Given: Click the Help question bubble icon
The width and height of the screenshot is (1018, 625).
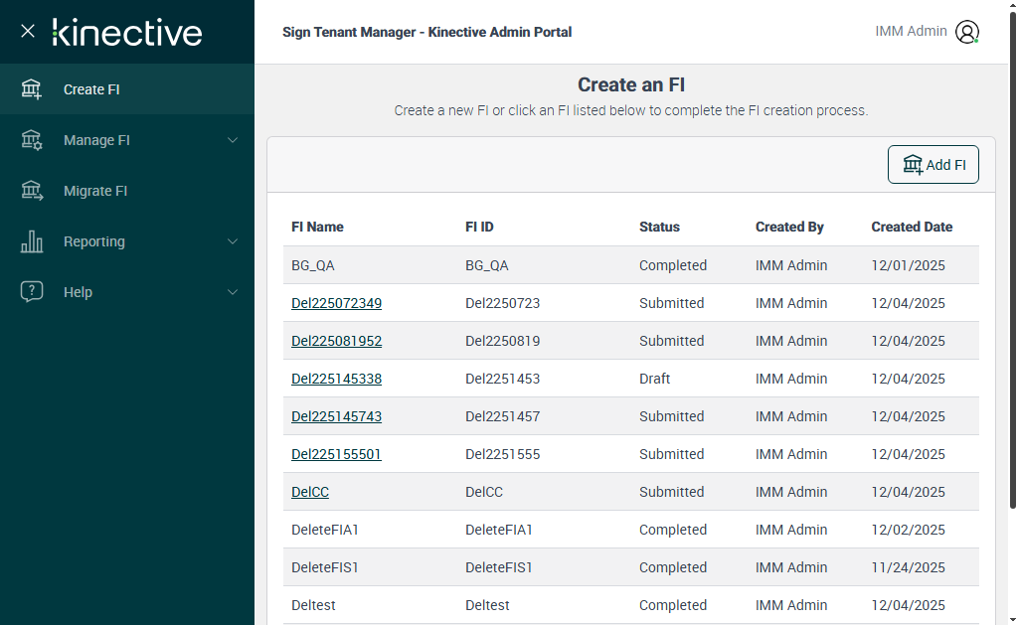Looking at the screenshot, I should pyautogui.click(x=32, y=292).
